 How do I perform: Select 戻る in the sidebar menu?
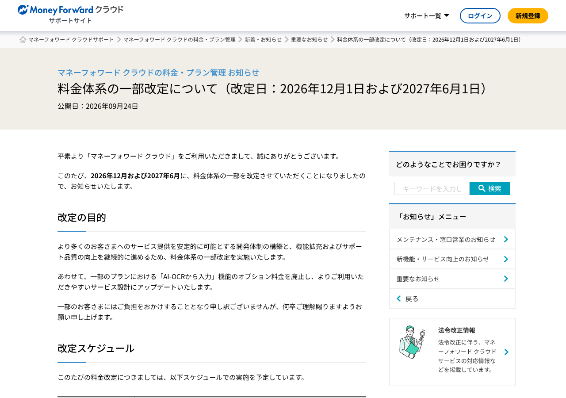click(452, 298)
